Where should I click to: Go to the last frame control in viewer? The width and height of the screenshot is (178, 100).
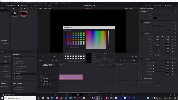click(132, 57)
